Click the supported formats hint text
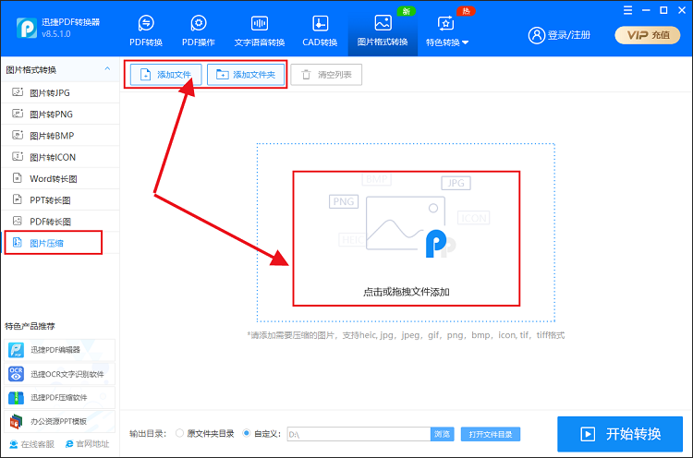Image resolution: width=693 pixels, height=458 pixels. tap(406, 335)
